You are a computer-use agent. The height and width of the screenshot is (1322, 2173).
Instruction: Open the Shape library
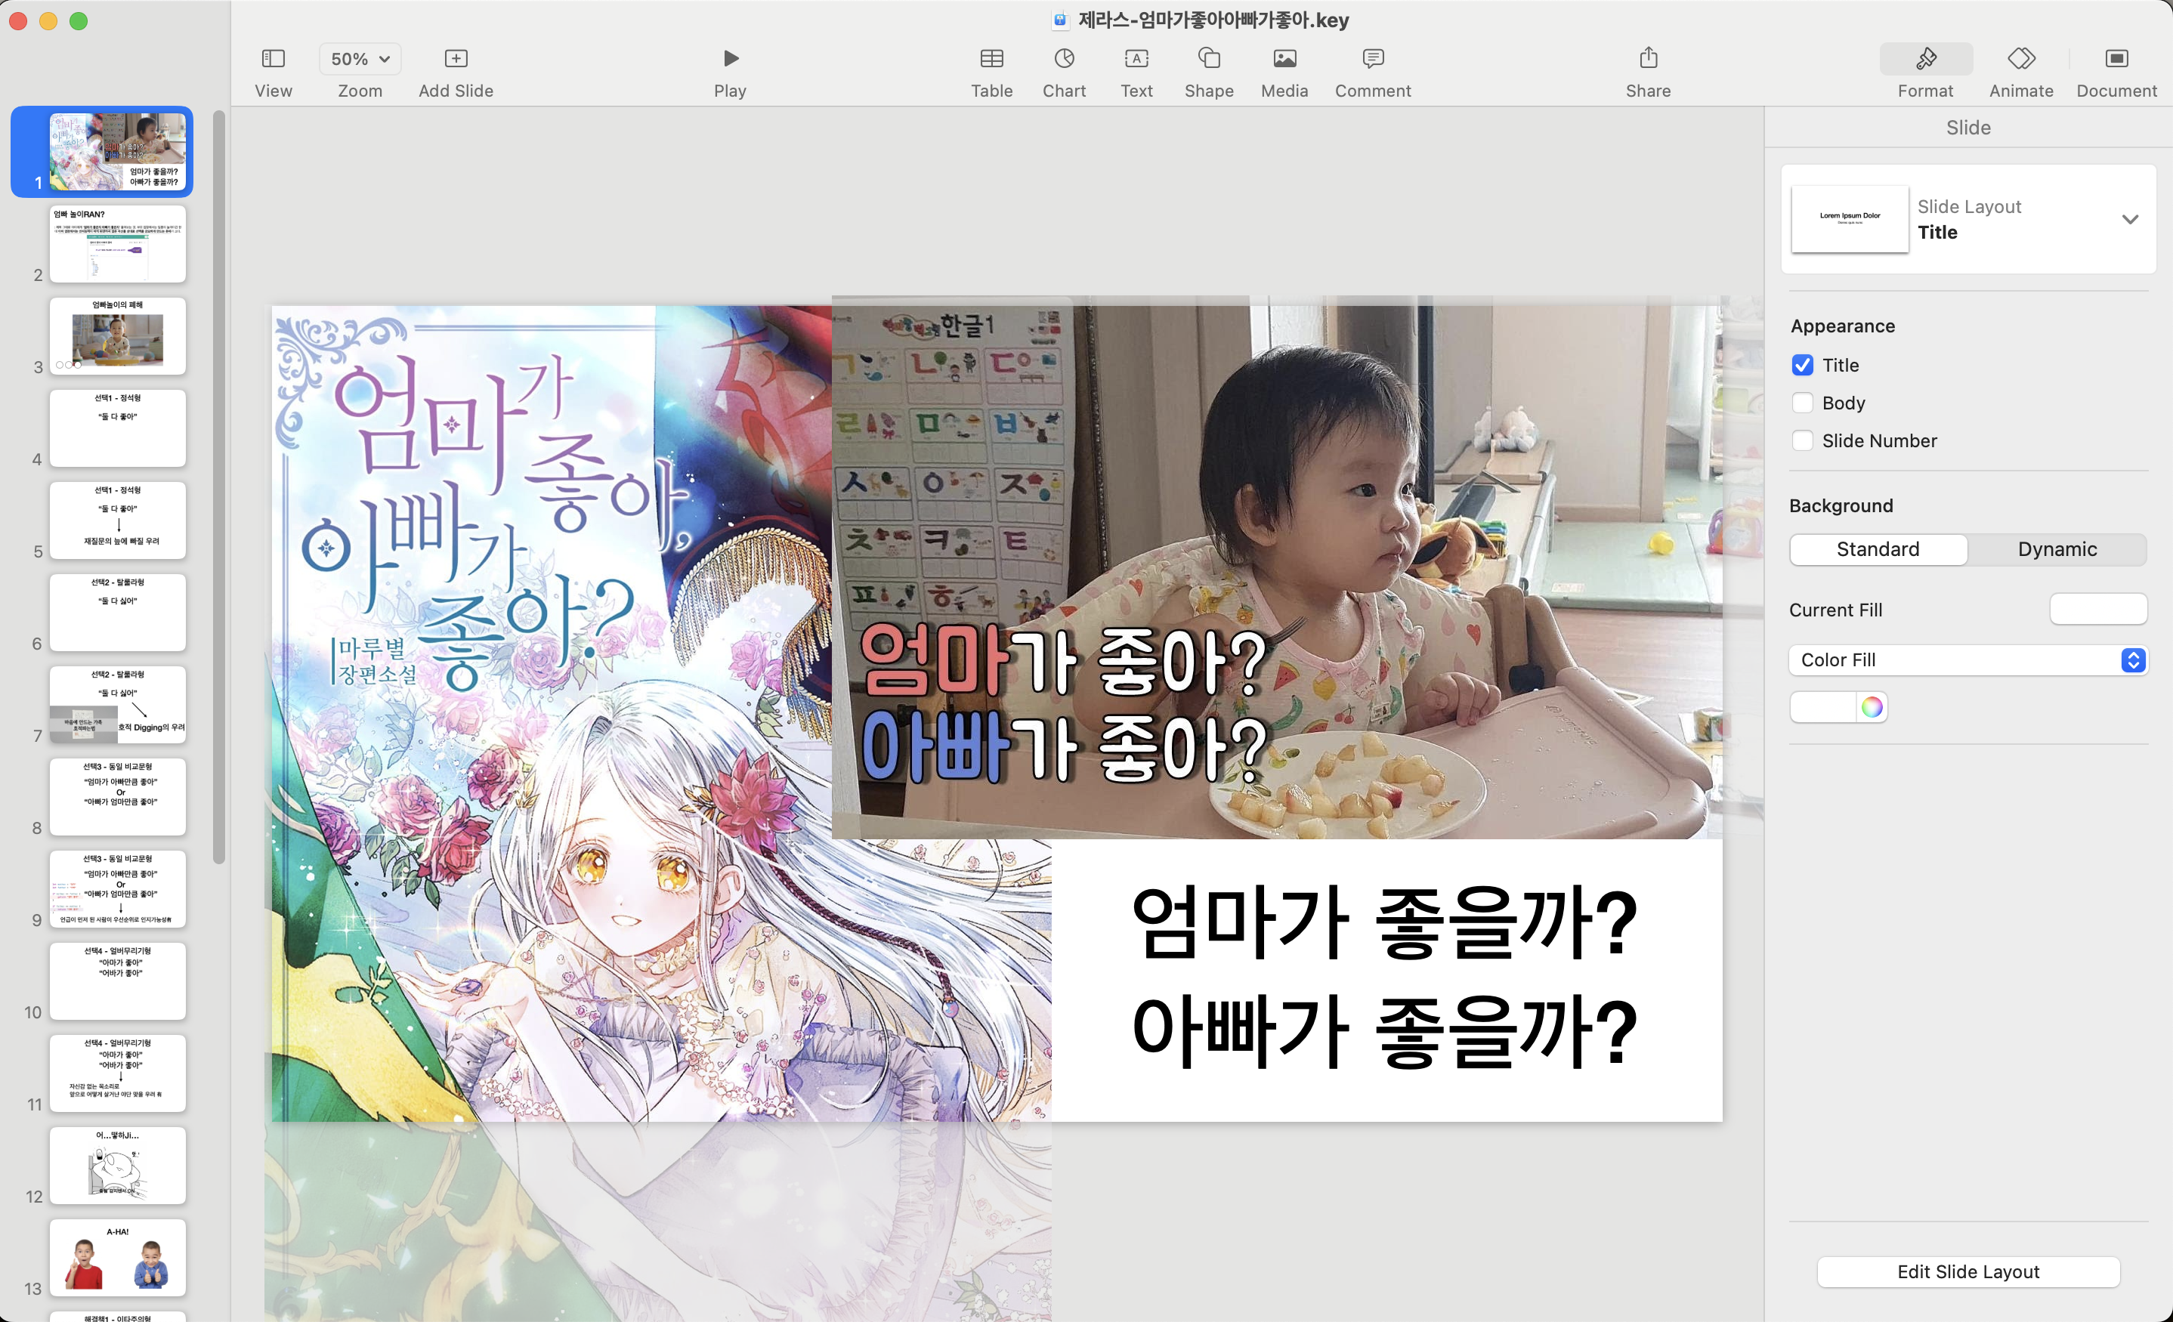(1208, 59)
